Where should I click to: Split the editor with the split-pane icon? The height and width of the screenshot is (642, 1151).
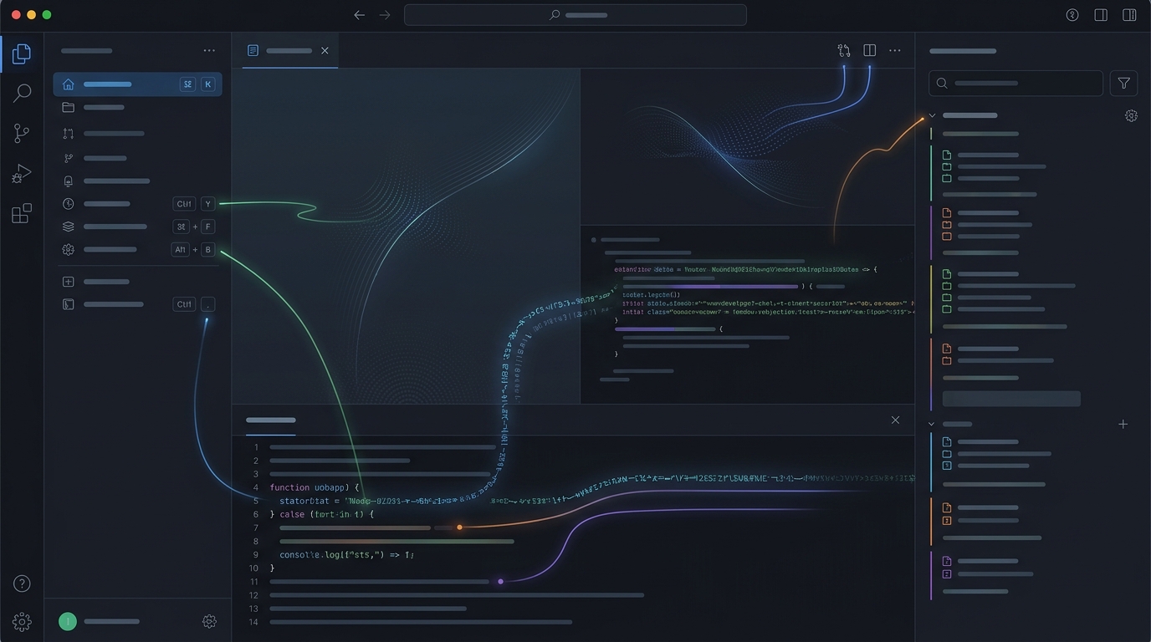[x=870, y=51]
